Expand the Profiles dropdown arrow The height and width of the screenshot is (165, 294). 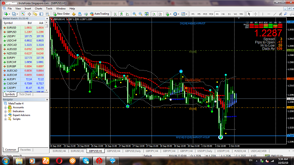point(17,14)
